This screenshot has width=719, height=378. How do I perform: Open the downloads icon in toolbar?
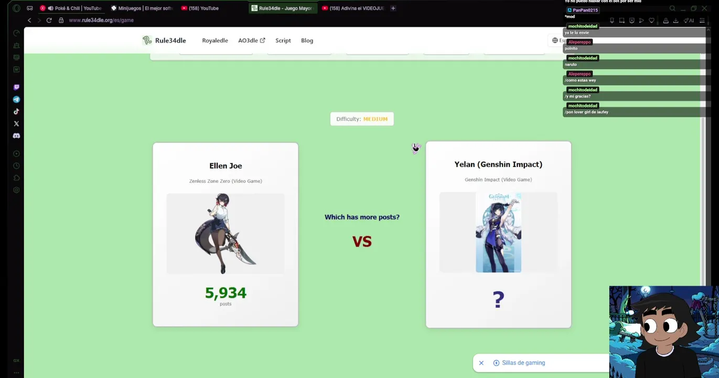click(675, 20)
